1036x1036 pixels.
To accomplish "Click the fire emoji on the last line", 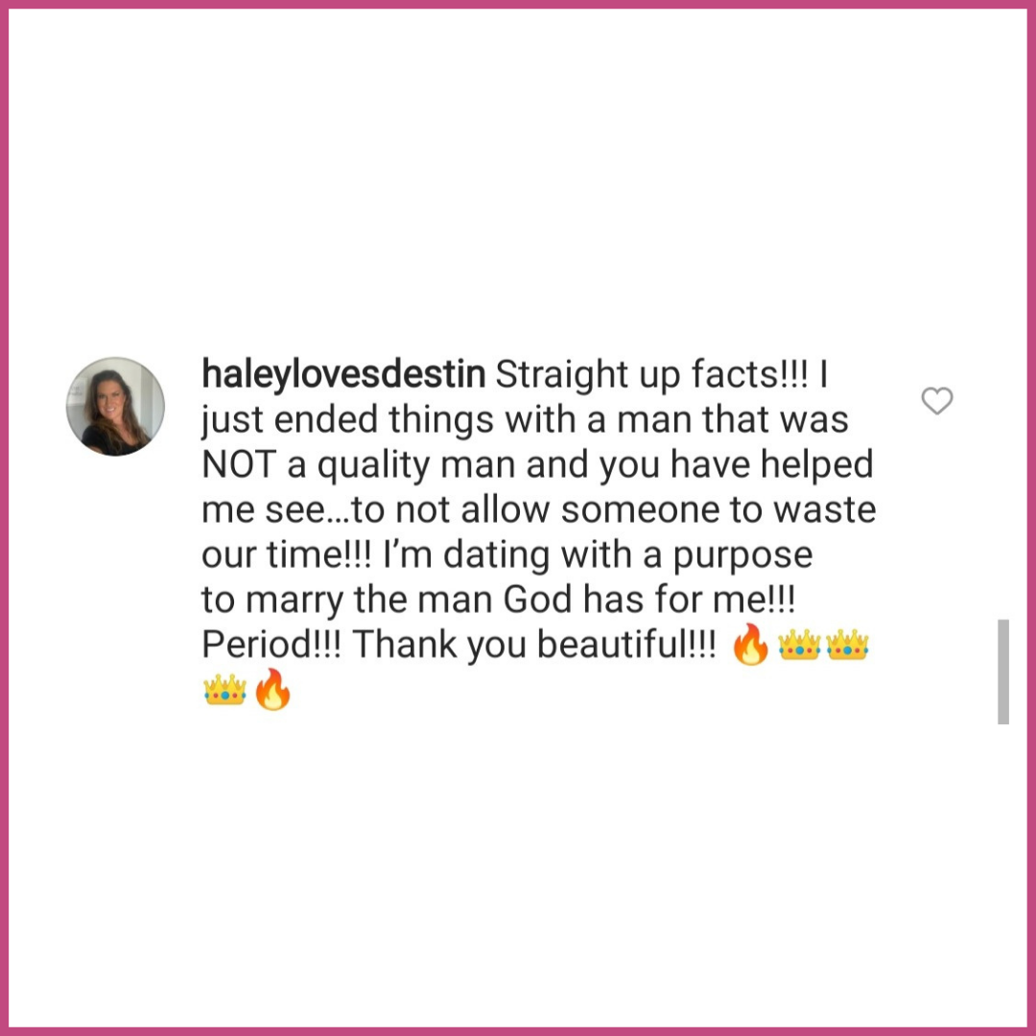I will click(x=272, y=689).
